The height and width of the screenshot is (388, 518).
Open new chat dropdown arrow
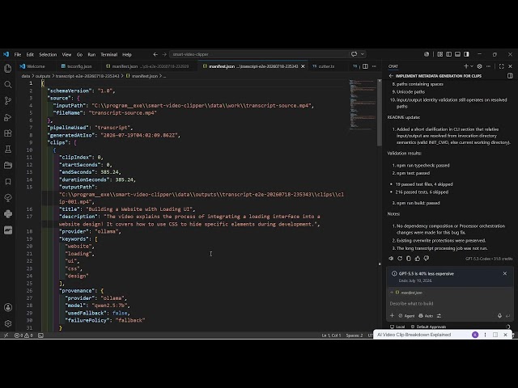coord(472,66)
